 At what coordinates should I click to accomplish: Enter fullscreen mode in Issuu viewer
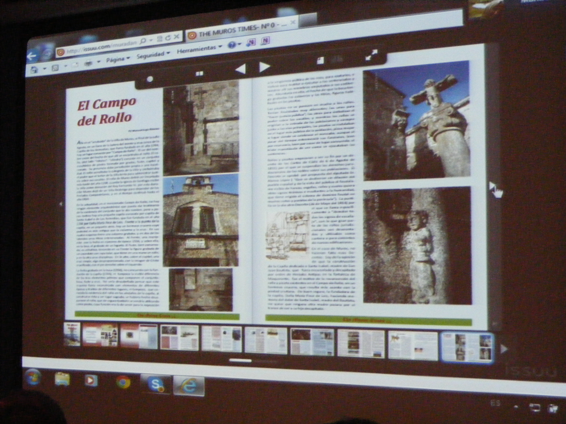372,55
